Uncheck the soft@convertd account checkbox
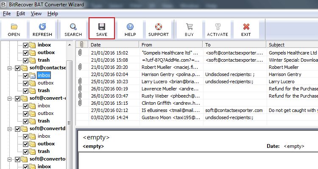Viewport: 318px width, 169px height. (x=17, y=129)
